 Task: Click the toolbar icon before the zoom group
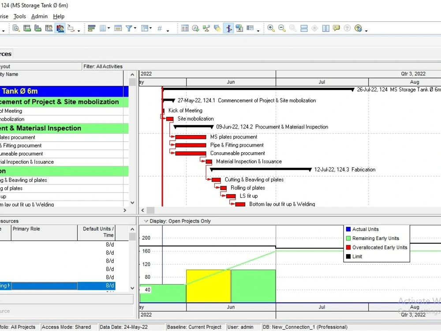click(x=250, y=28)
